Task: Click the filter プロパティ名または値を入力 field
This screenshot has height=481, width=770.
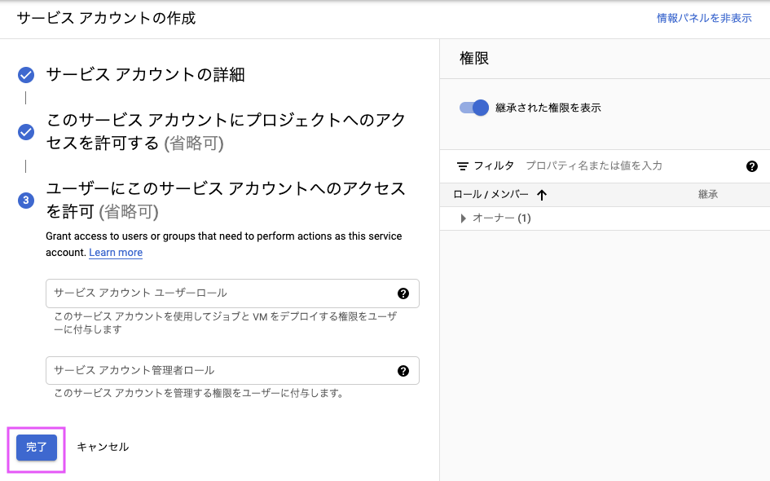Action: coord(627,166)
